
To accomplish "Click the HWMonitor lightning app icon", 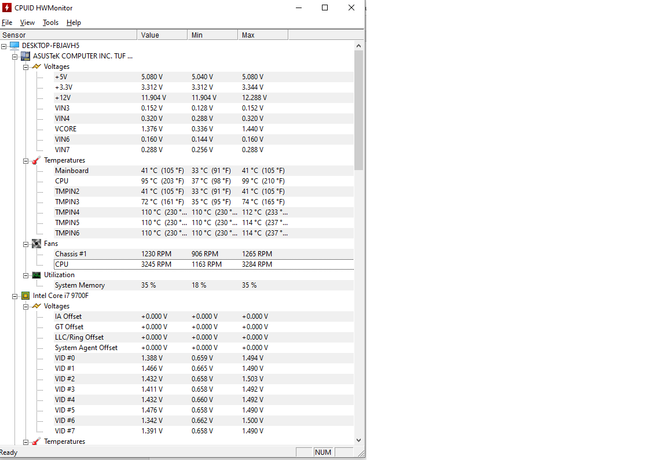I will pyautogui.click(x=7, y=7).
